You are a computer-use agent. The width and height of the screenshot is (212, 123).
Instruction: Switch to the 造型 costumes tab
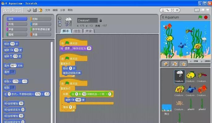[x=77, y=31]
